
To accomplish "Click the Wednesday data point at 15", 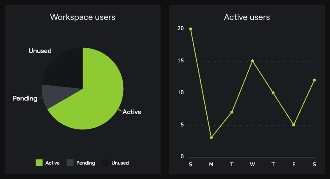I will click(252, 61).
